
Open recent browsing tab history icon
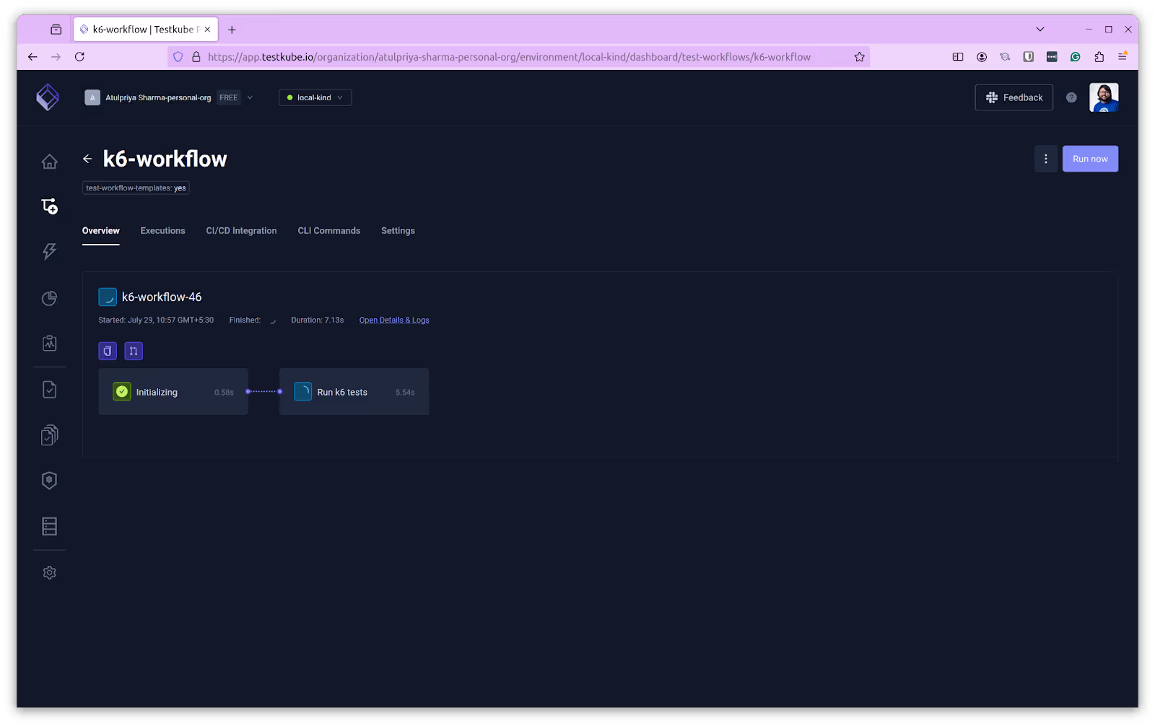point(56,30)
